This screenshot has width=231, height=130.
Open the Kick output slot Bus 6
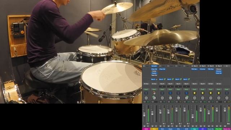pos(162,84)
